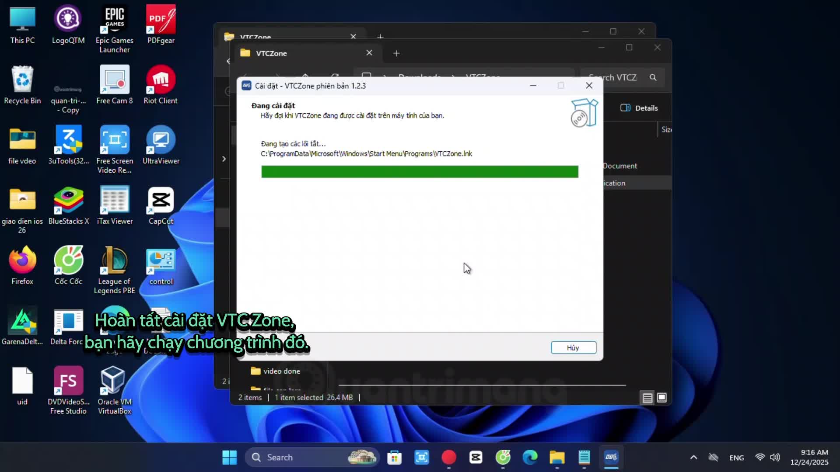
Task: Open the Recycle Bin
Action: (22, 86)
